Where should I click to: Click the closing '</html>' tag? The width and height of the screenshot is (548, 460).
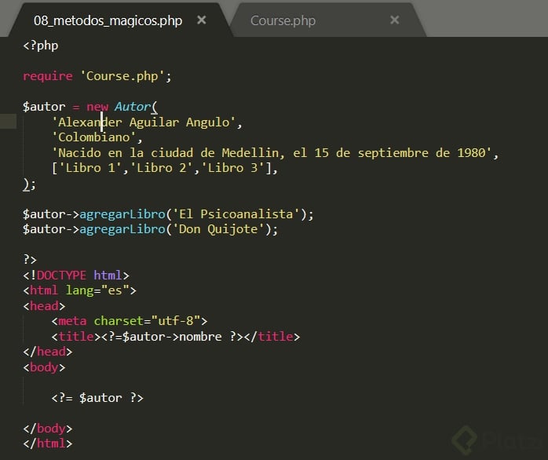(x=48, y=444)
